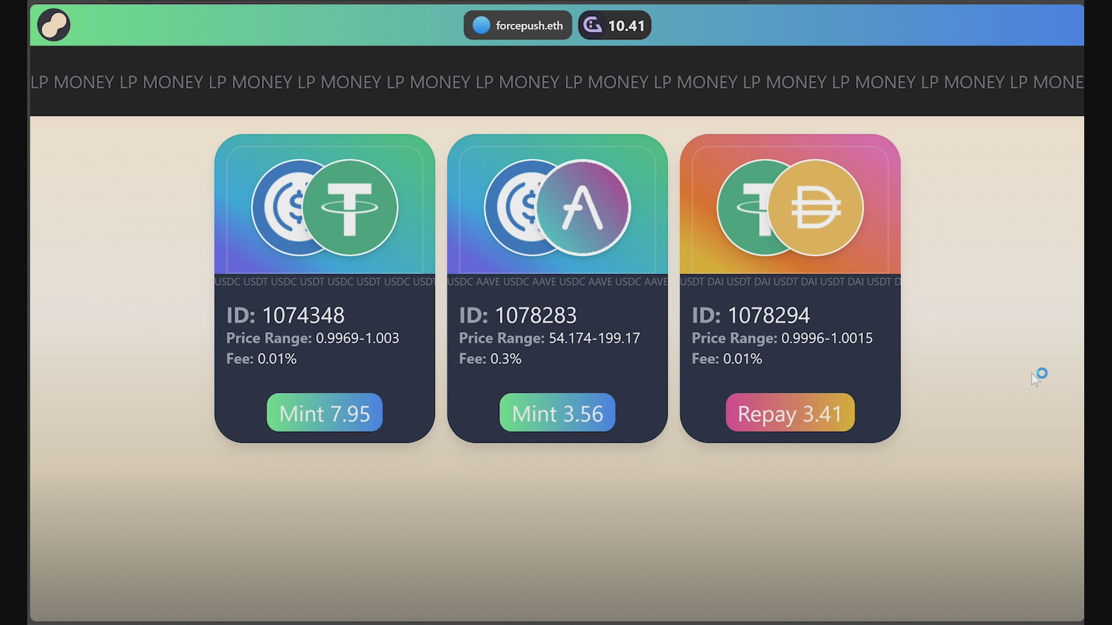Click Tether coin icon on card 1074348
The height and width of the screenshot is (625, 1112).
(x=350, y=207)
